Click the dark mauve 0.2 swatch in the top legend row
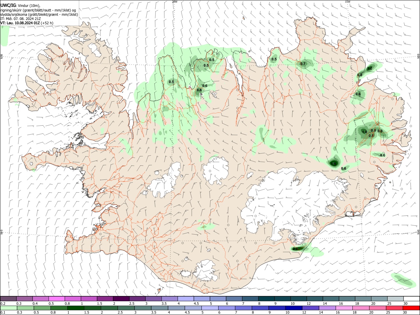The height and width of the screenshot is (315, 420). pos(8,299)
